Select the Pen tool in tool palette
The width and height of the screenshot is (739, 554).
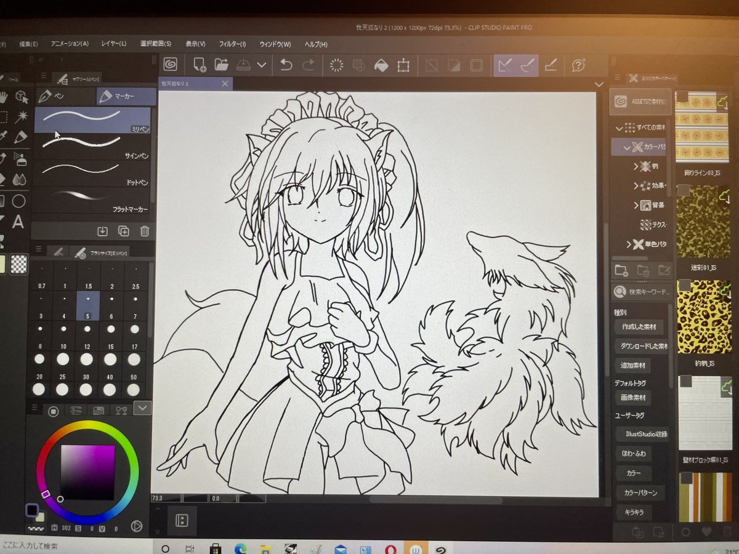point(21,136)
